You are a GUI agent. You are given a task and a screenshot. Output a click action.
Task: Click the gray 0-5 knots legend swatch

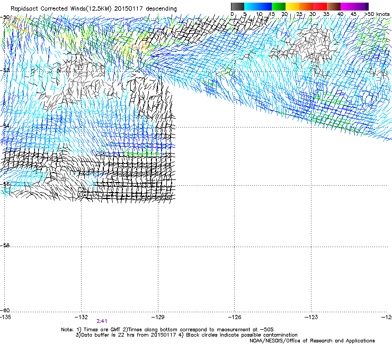coord(237,6)
